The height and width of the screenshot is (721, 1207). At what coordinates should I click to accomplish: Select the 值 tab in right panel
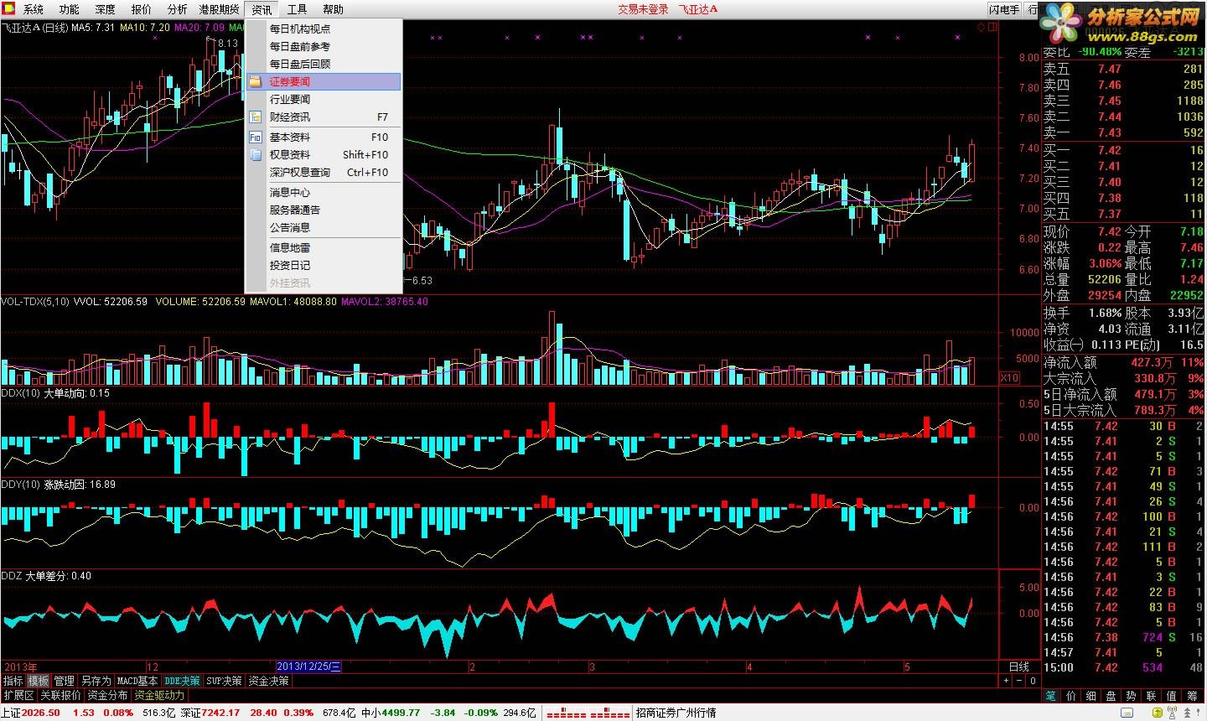(1171, 696)
